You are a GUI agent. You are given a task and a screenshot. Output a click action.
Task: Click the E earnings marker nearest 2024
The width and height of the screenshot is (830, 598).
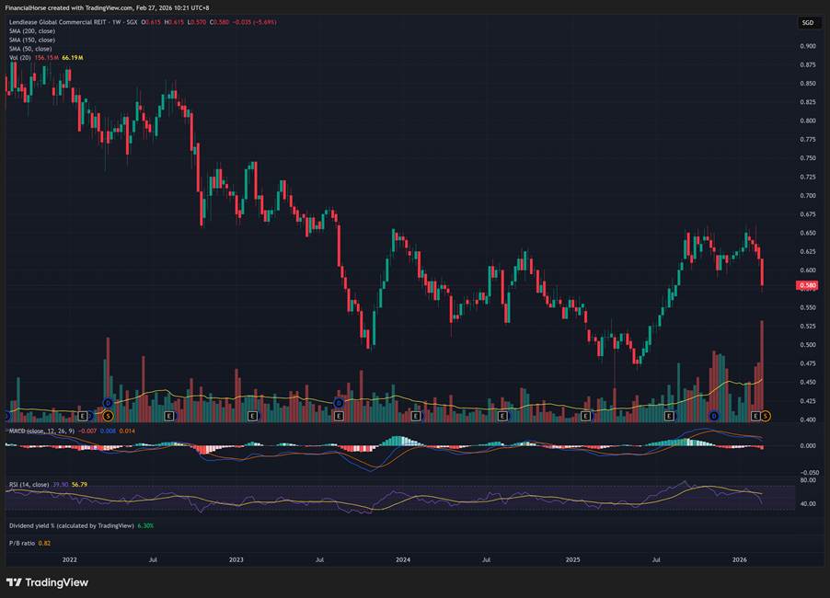[x=416, y=417]
